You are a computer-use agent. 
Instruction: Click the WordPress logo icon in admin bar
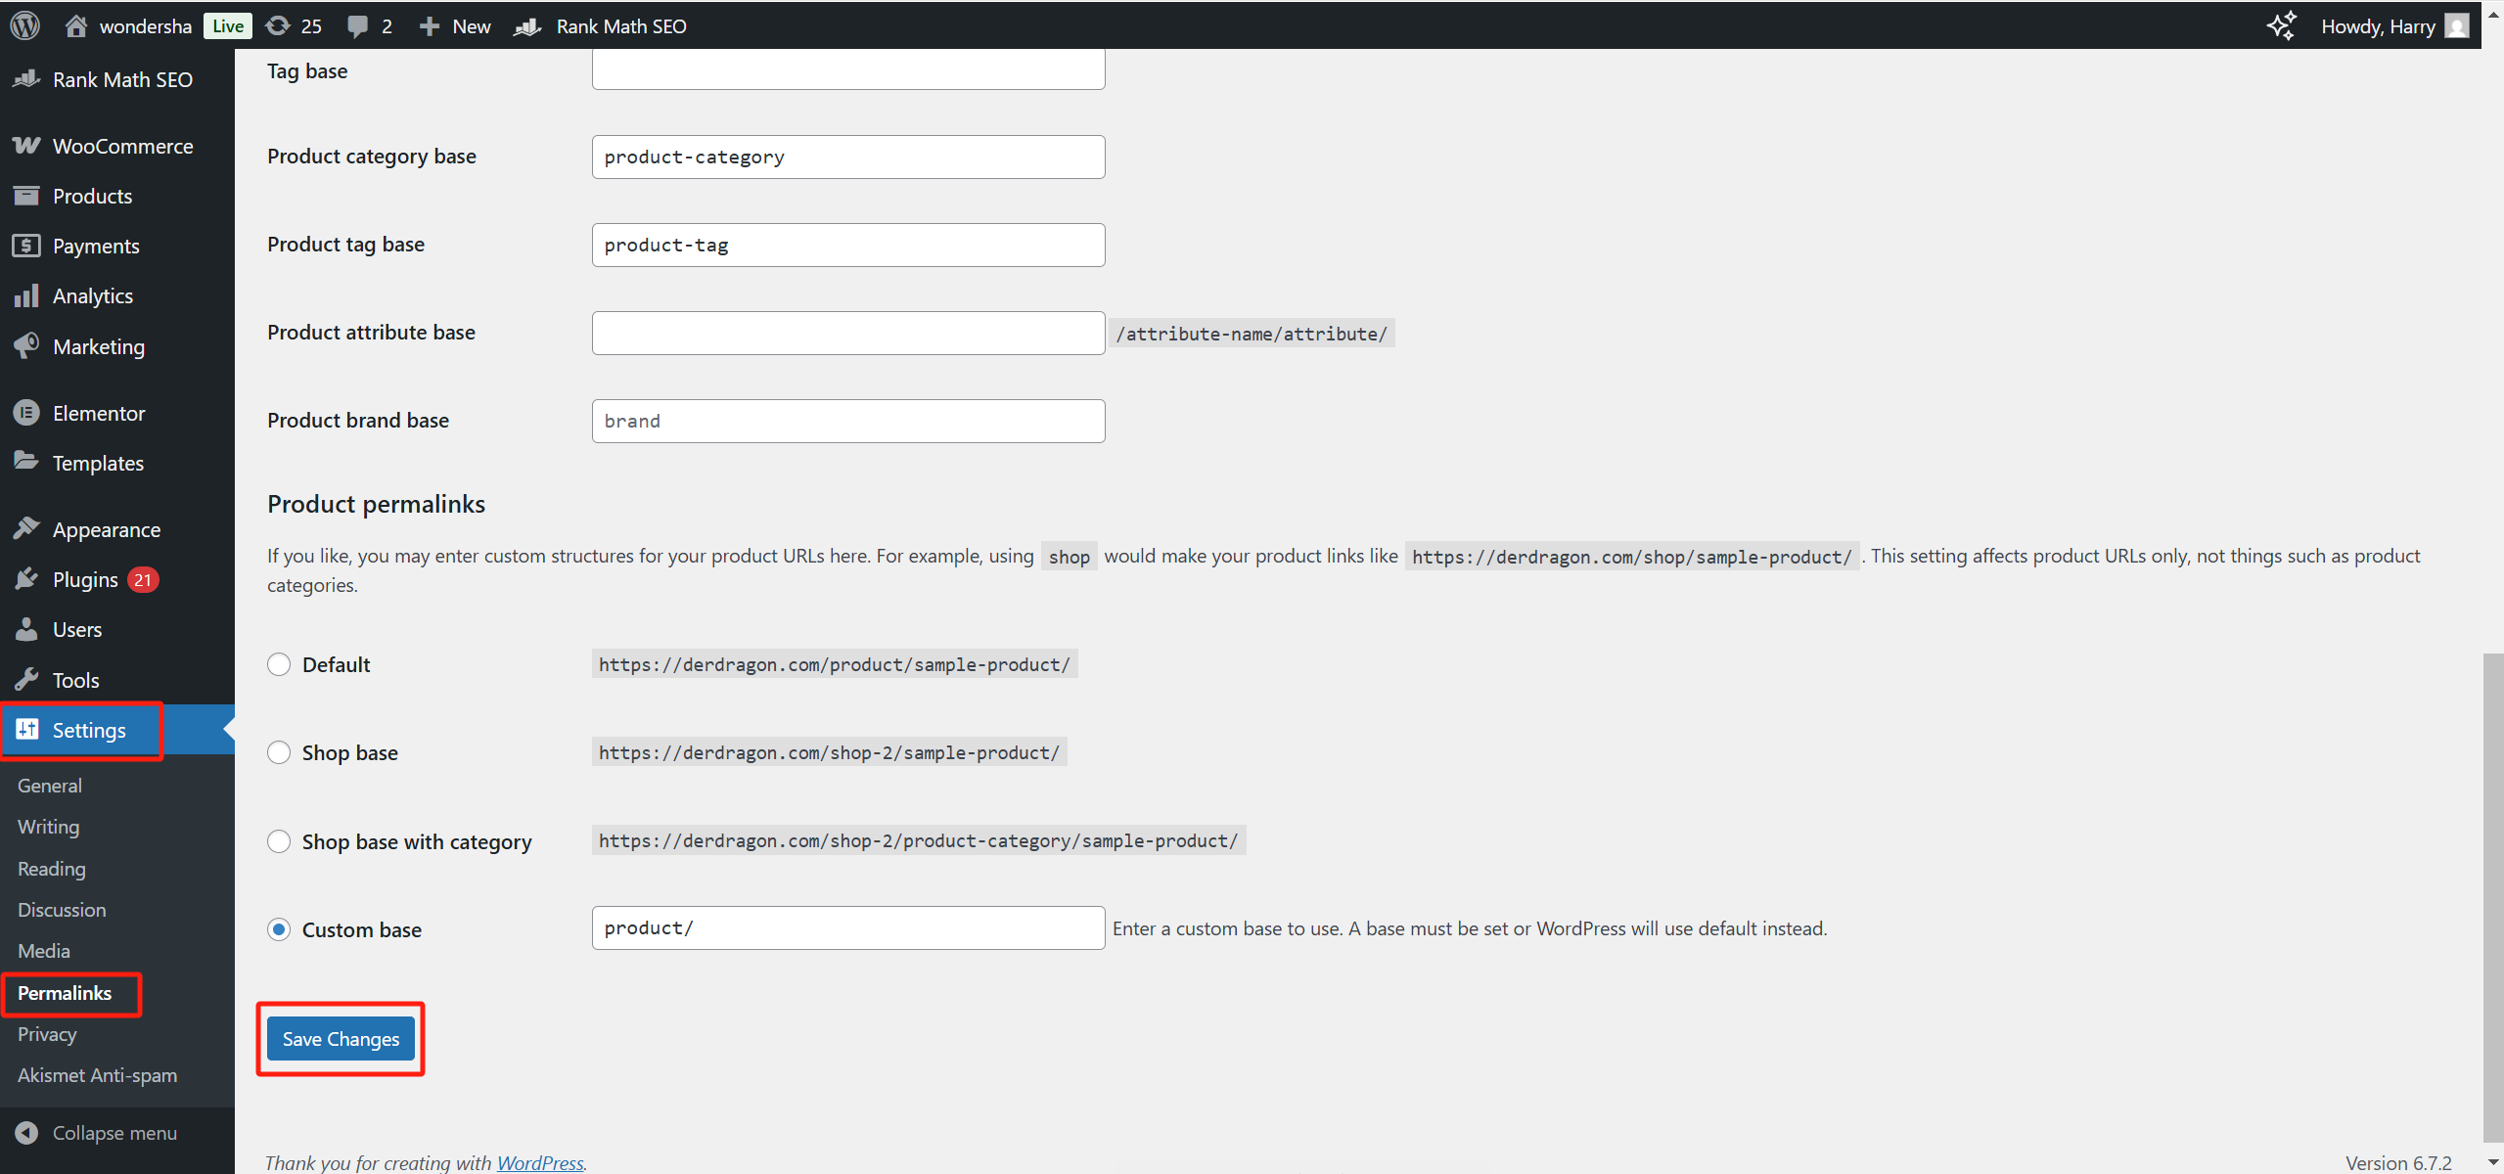(x=24, y=25)
